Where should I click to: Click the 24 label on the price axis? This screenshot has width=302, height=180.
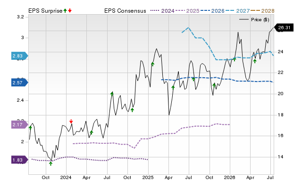coord(280,52)
